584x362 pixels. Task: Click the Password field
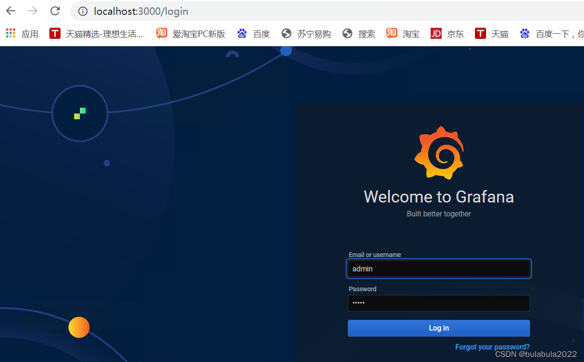(x=439, y=303)
